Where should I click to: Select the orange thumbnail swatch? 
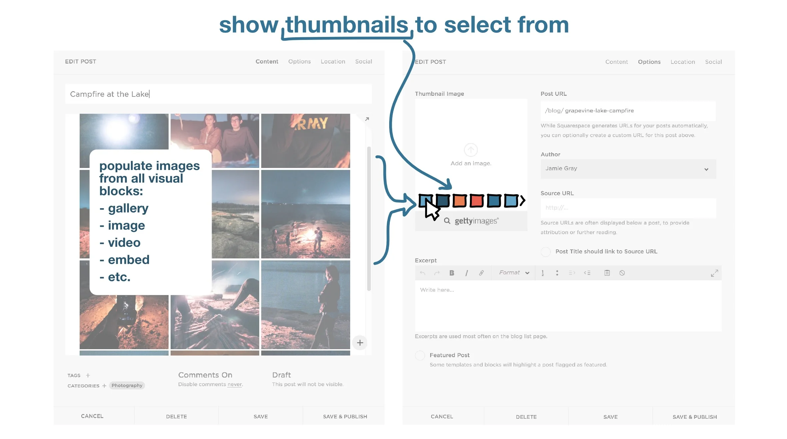(x=459, y=201)
